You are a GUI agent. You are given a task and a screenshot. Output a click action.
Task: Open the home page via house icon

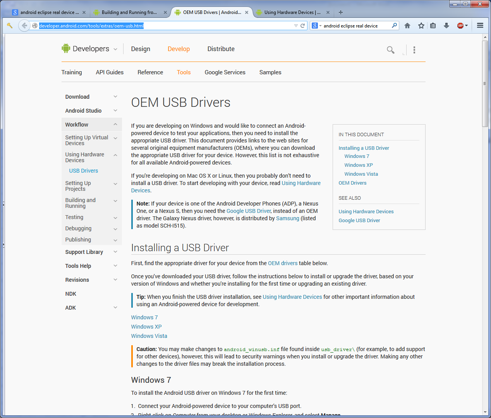tap(407, 26)
